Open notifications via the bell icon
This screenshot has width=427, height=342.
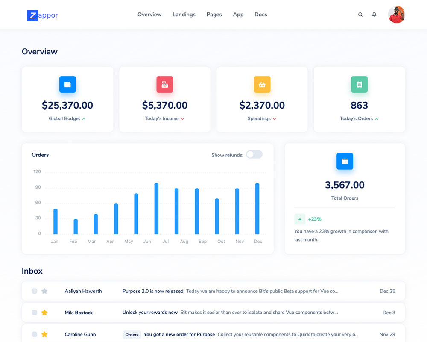374,15
